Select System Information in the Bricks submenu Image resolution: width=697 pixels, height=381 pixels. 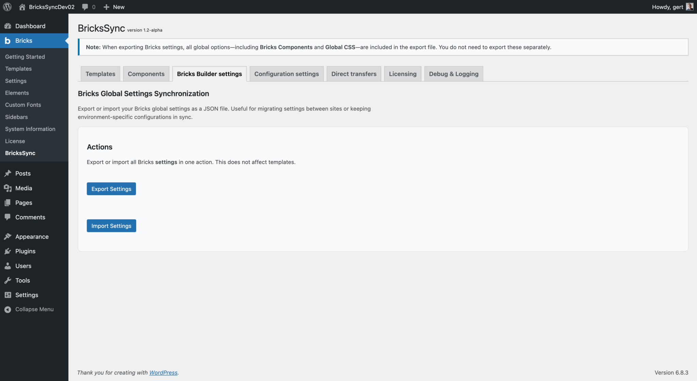[30, 129]
